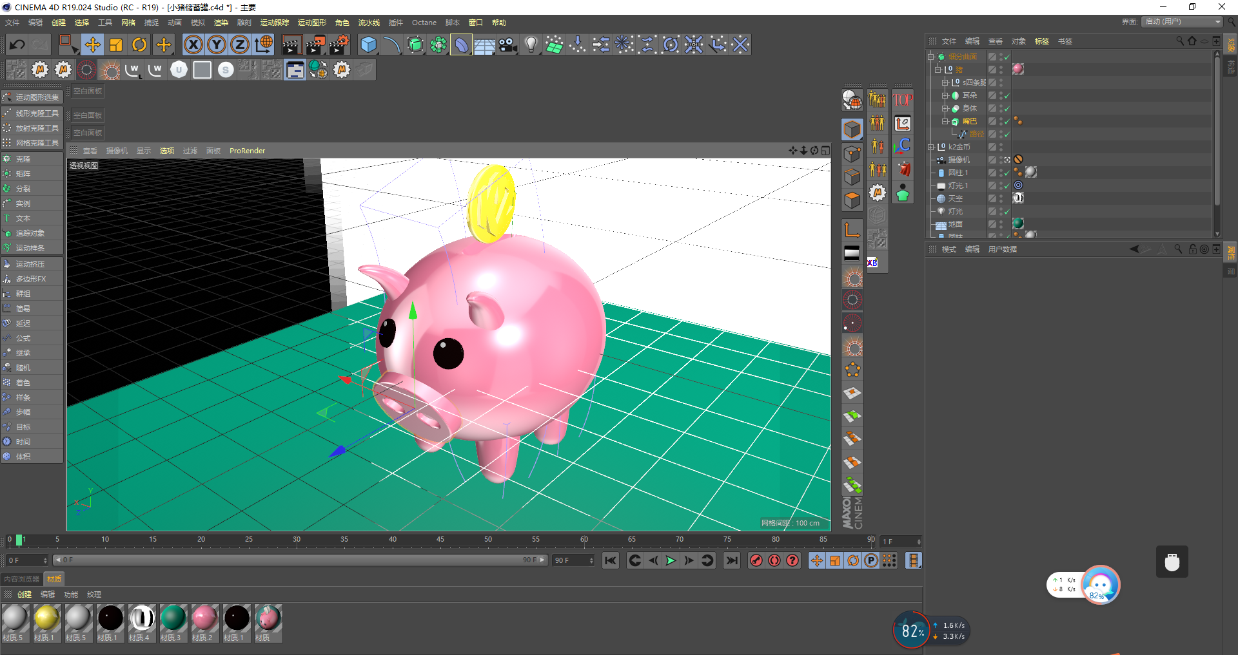
Task: Select Model mode cube in side palette
Action: tap(852, 129)
